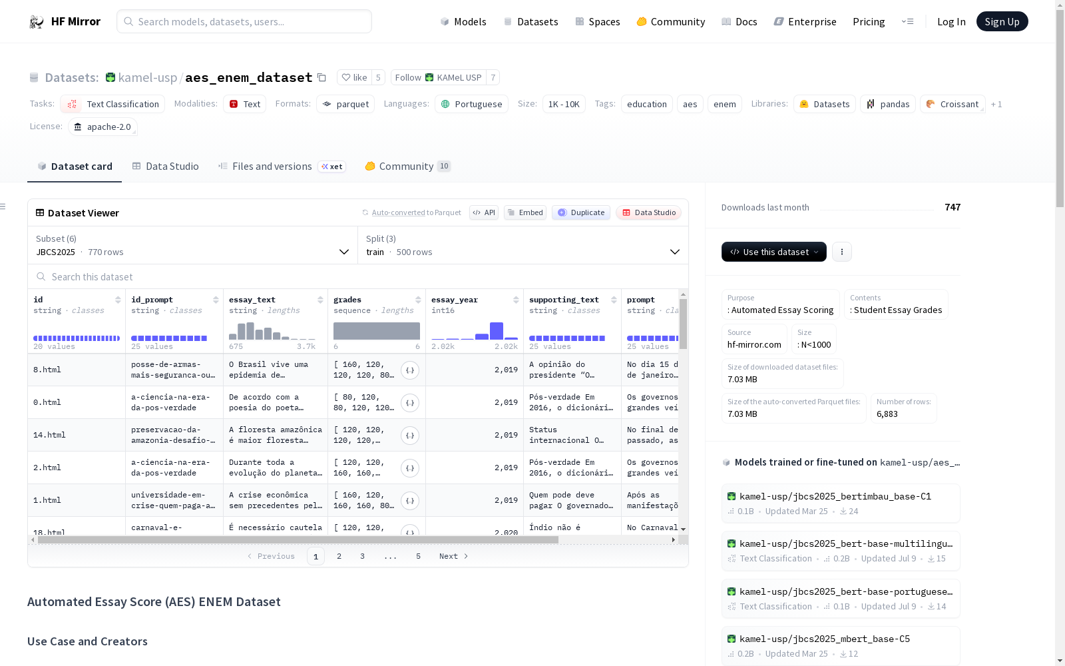Click the HF Mirror logo icon
1065x666 pixels.
[37, 22]
